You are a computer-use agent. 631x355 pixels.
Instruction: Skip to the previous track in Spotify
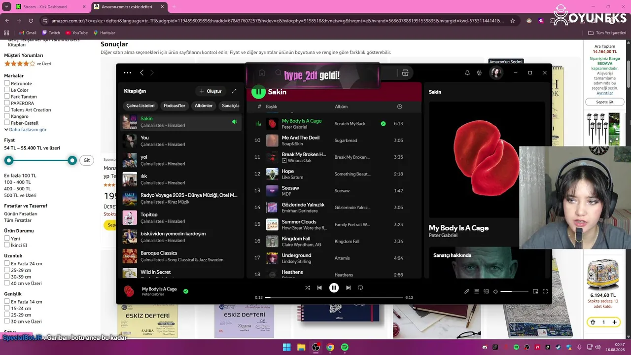click(x=319, y=288)
